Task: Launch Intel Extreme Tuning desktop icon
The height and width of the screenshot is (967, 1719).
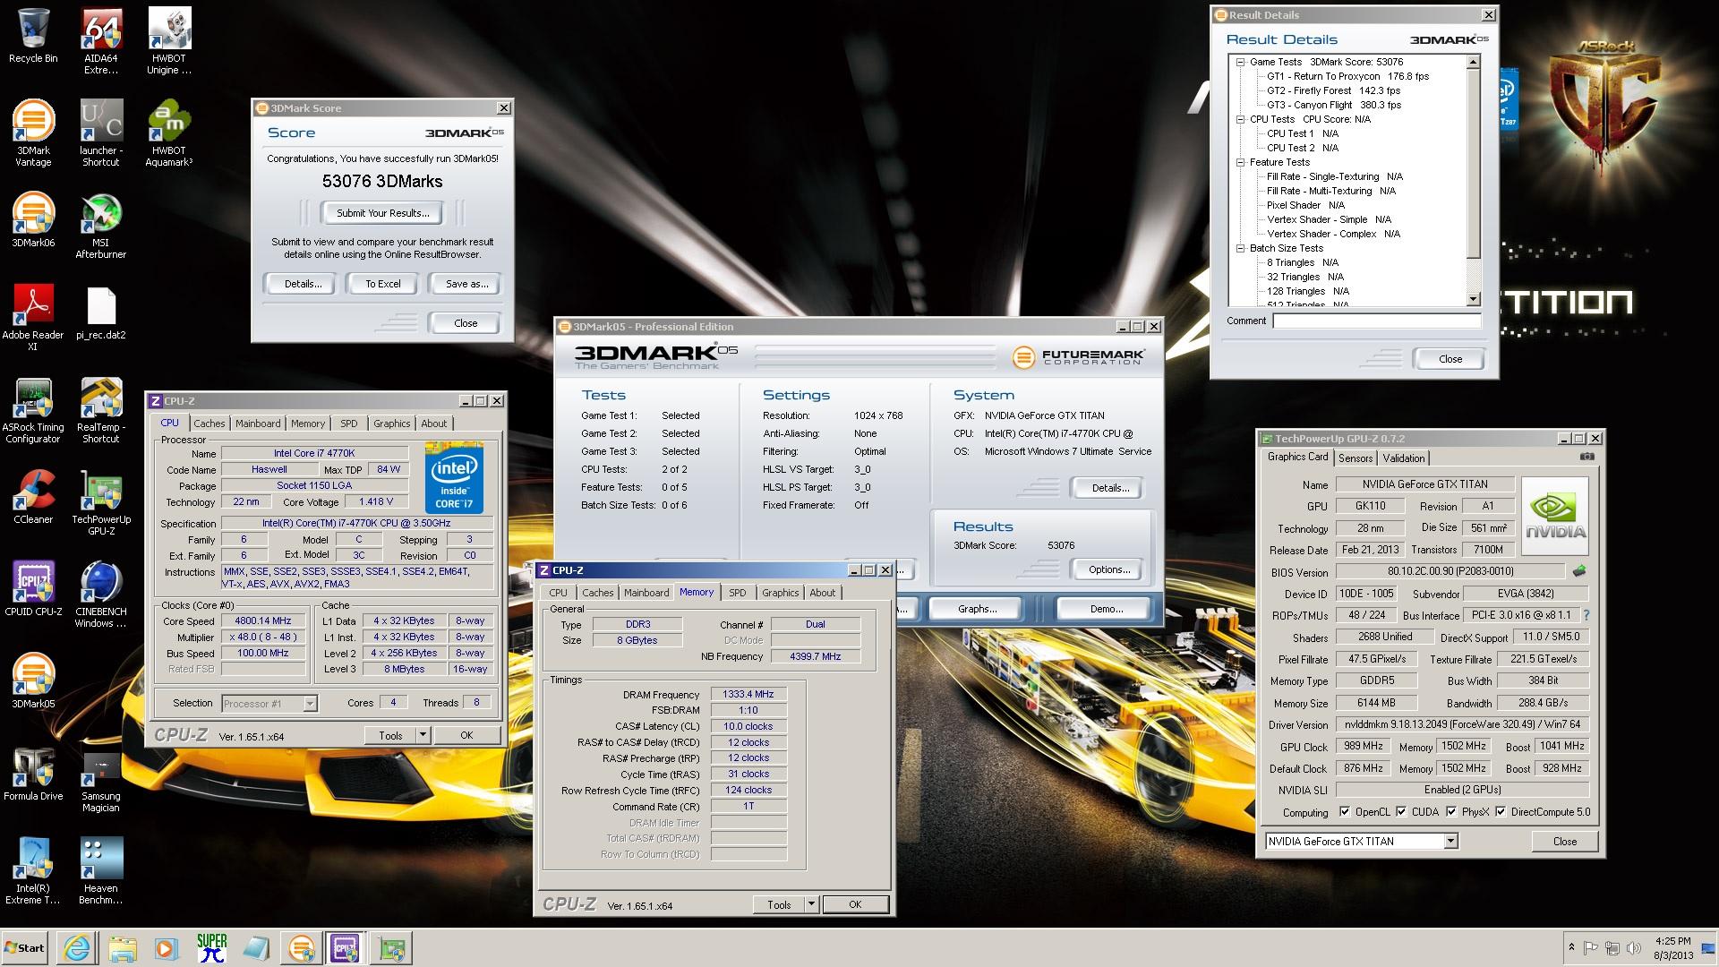Action: 33,871
